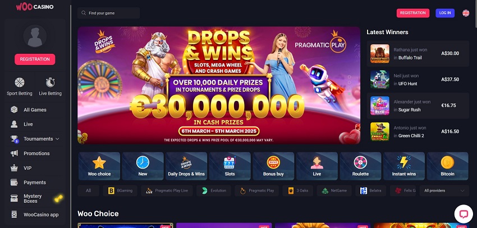
Task: Open the Roulette category tile
Action: pos(360,166)
